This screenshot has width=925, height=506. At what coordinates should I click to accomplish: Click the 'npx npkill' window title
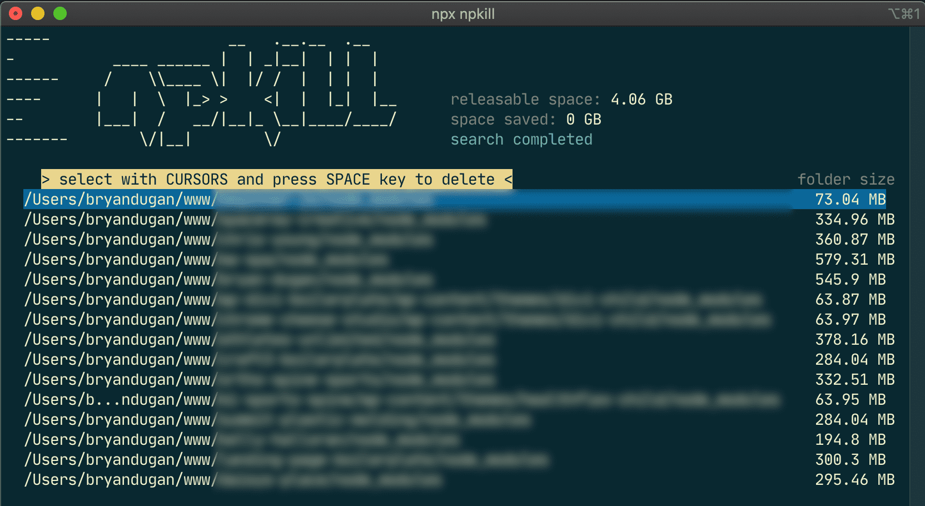463,14
